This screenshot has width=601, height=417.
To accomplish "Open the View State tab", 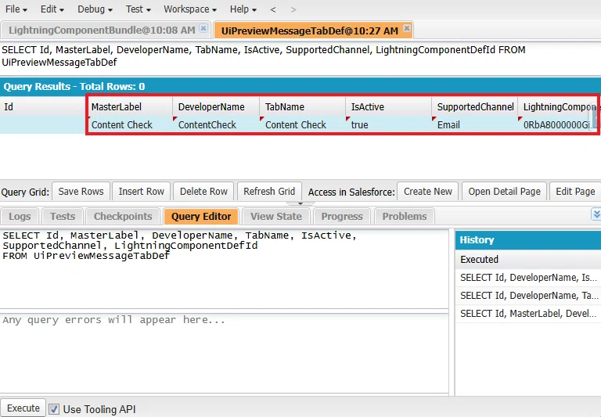I will click(276, 217).
